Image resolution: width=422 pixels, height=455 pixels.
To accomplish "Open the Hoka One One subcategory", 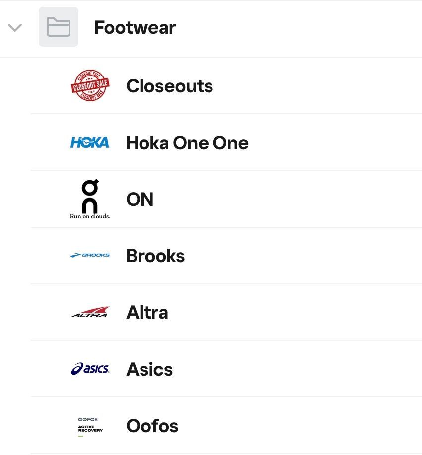I will pyautogui.click(x=187, y=143).
